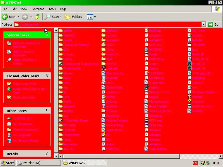
Task: Click Make a new folder link
Action: [x=25, y=83]
